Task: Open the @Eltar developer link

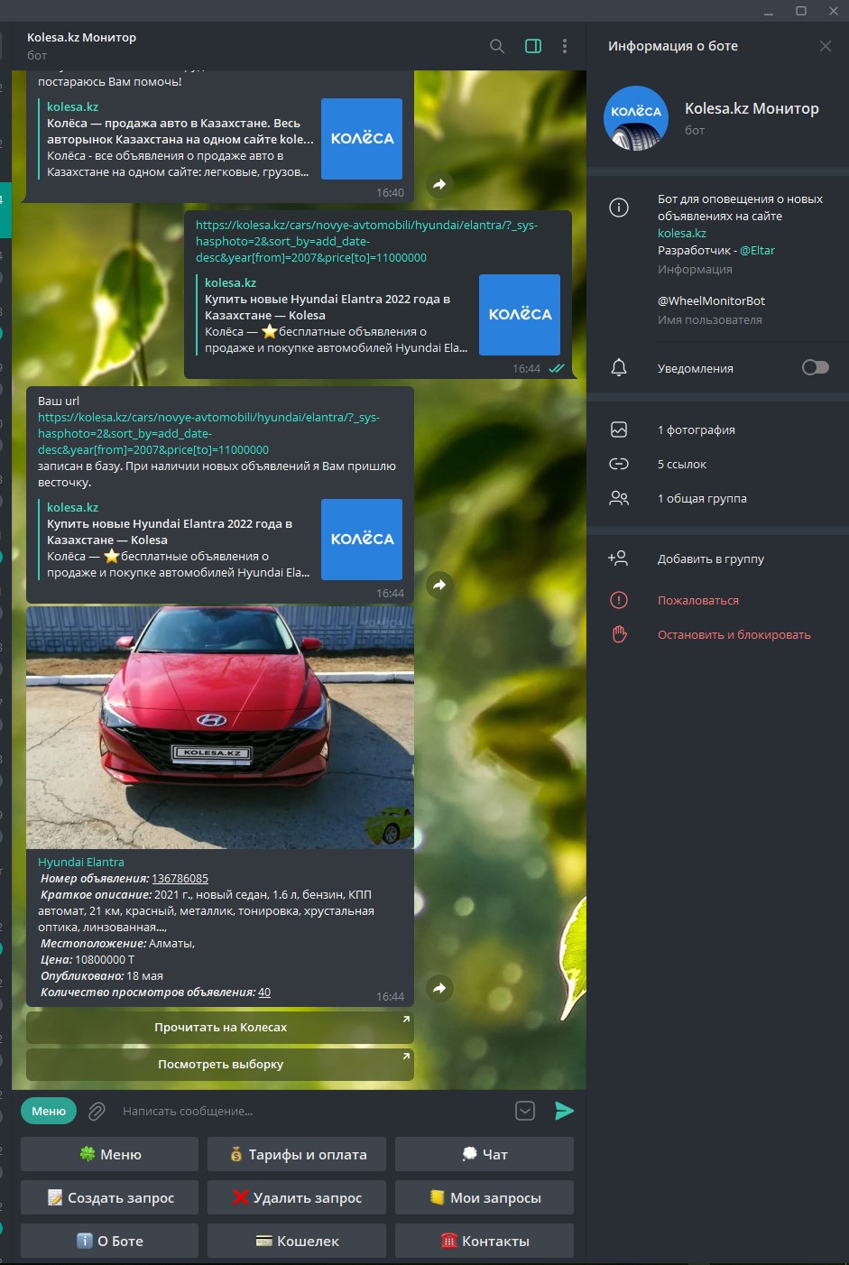Action: [757, 251]
